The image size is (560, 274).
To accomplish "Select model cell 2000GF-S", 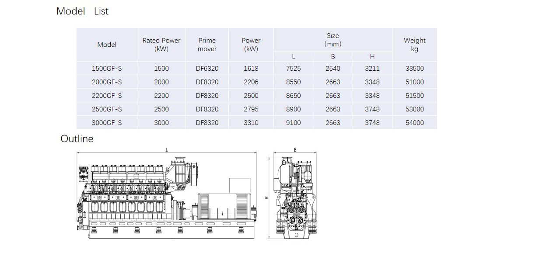I will [x=107, y=82].
